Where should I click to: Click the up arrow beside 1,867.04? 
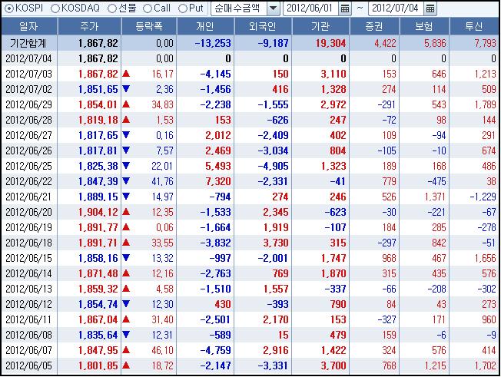[x=126, y=319]
